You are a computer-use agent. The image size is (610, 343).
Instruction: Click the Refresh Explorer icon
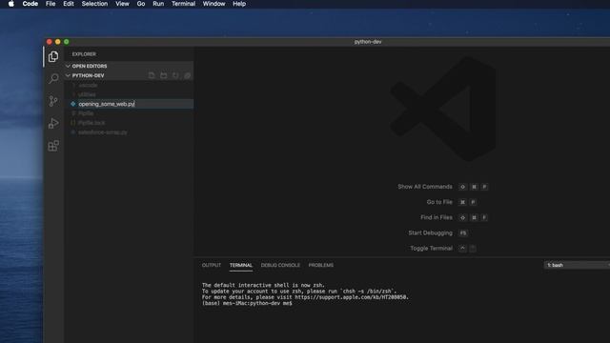pos(175,75)
